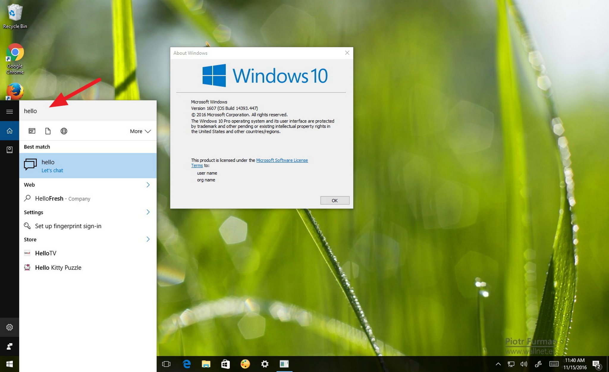Click the search box containing hello
Viewport: 609px width, 372px height.
point(88,111)
